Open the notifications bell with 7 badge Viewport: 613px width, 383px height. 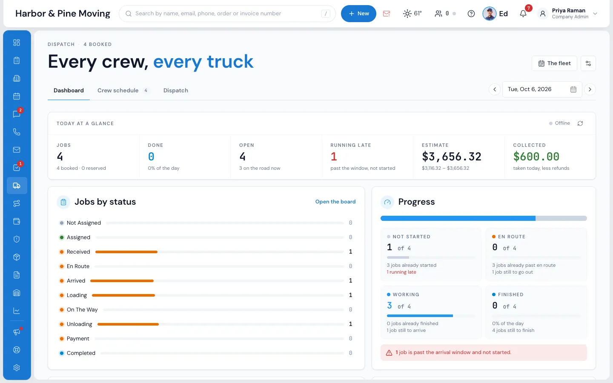coord(523,14)
